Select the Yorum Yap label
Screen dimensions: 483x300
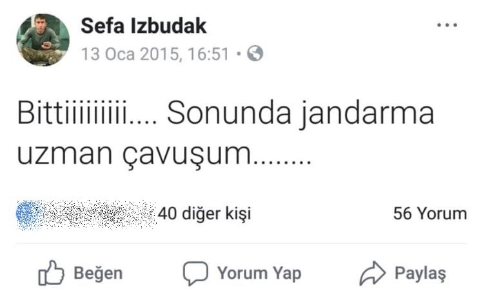(259, 274)
